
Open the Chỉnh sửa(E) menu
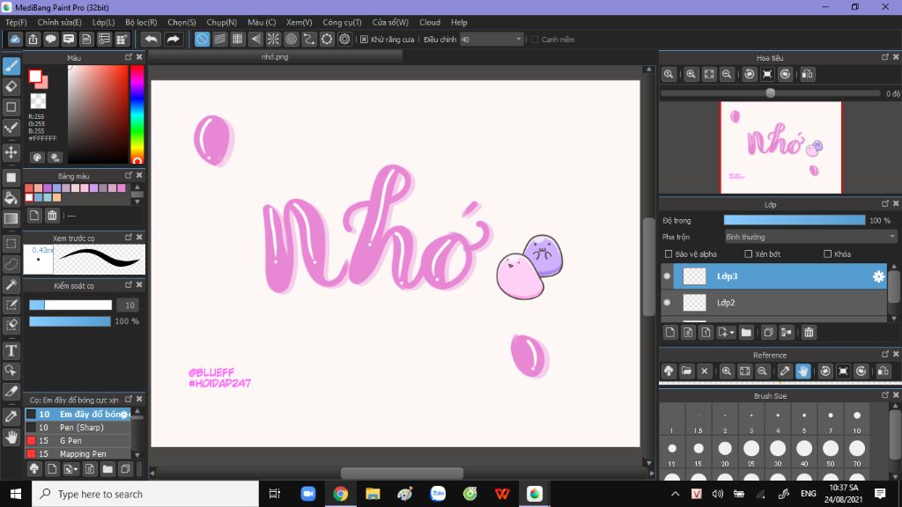(59, 22)
